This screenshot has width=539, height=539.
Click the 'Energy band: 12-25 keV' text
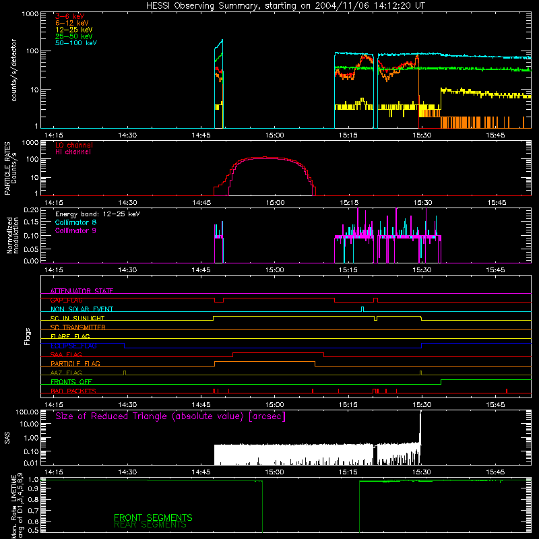coord(98,214)
